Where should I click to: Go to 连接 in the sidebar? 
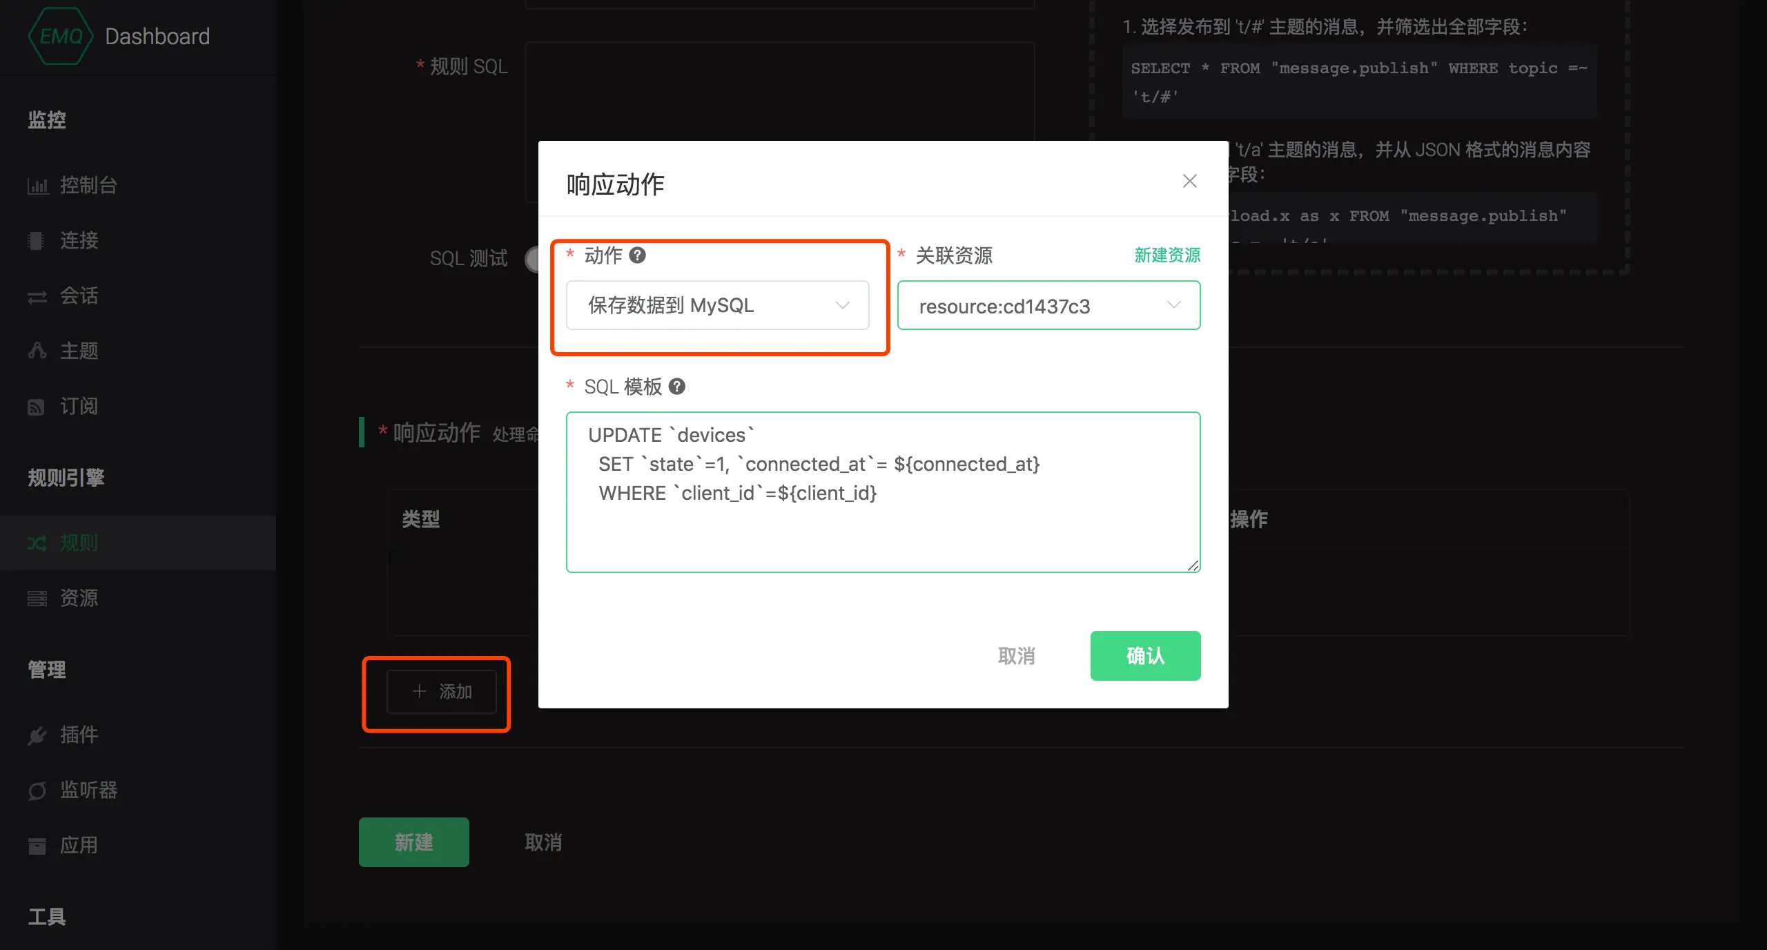coord(79,240)
